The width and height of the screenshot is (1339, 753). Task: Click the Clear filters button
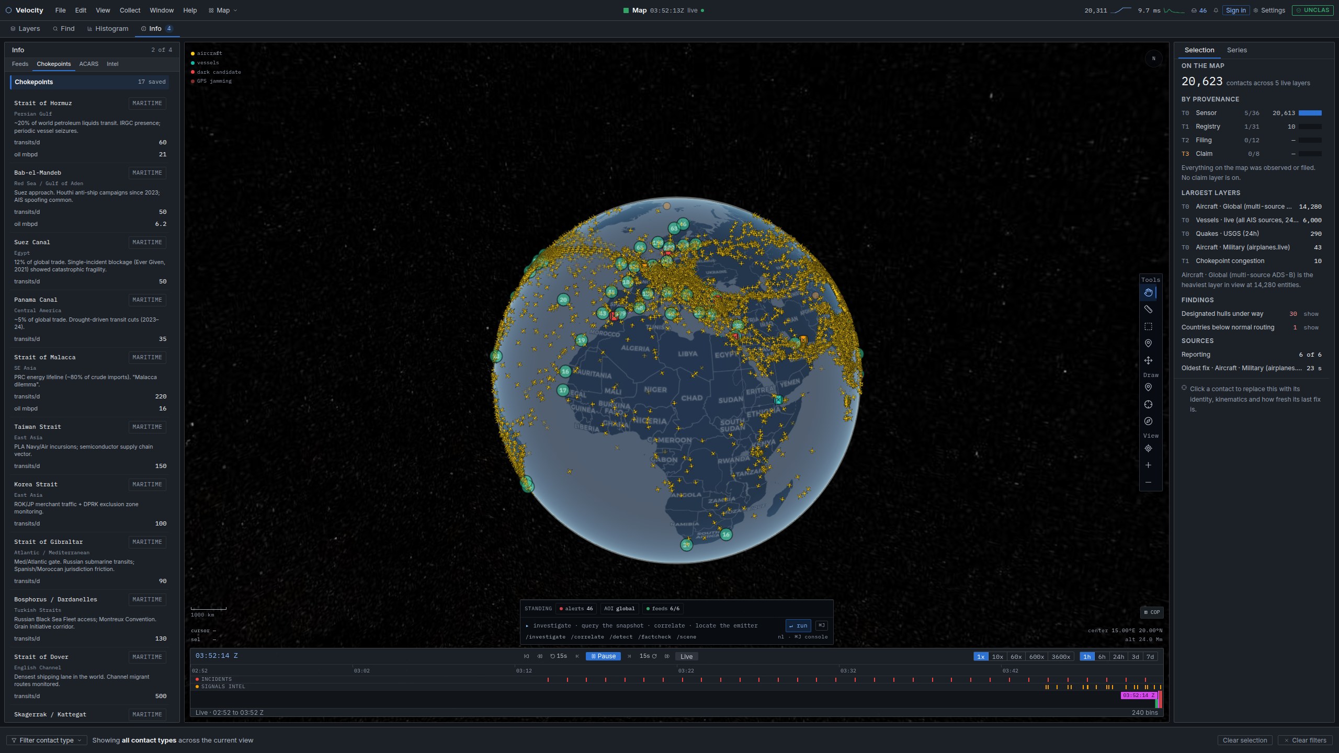tap(1305, 740)
